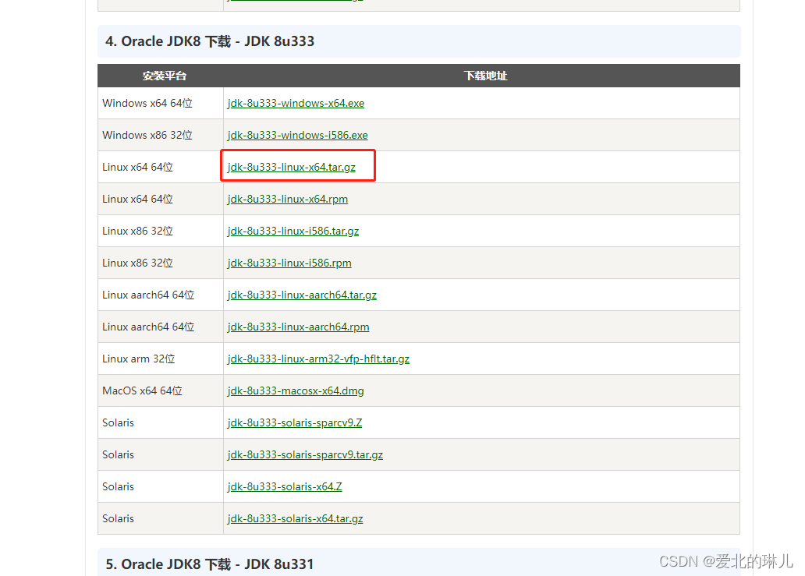Download jdk-8u333-windows-x64.exe
805x576 pixels.
point(296,103)
